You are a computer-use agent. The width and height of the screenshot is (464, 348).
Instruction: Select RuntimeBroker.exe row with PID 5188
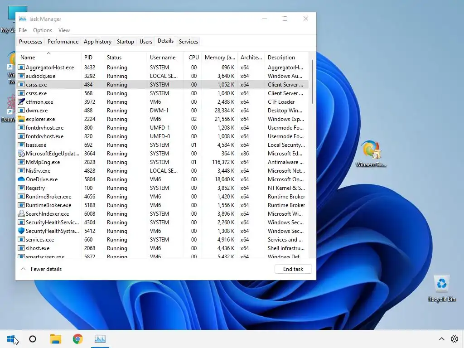[x=163, y=205]
